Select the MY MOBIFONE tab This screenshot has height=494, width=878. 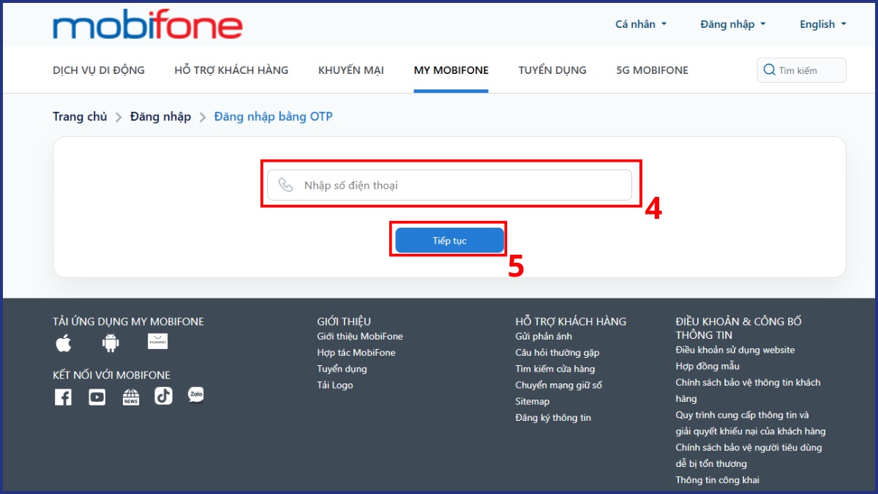click(x=451, y=70)
